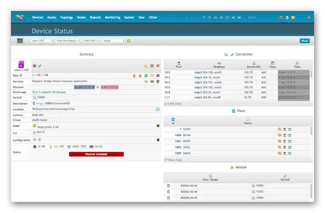Click the CPU 8% status bar
The width and height of the screenshot is (325, 213).
[x=39, y=146]
